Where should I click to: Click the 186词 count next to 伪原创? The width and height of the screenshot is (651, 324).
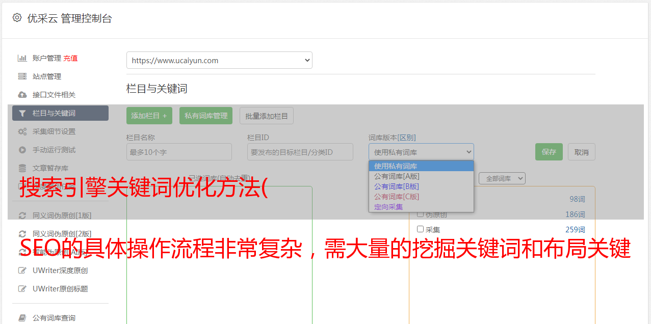coord(575,214)
